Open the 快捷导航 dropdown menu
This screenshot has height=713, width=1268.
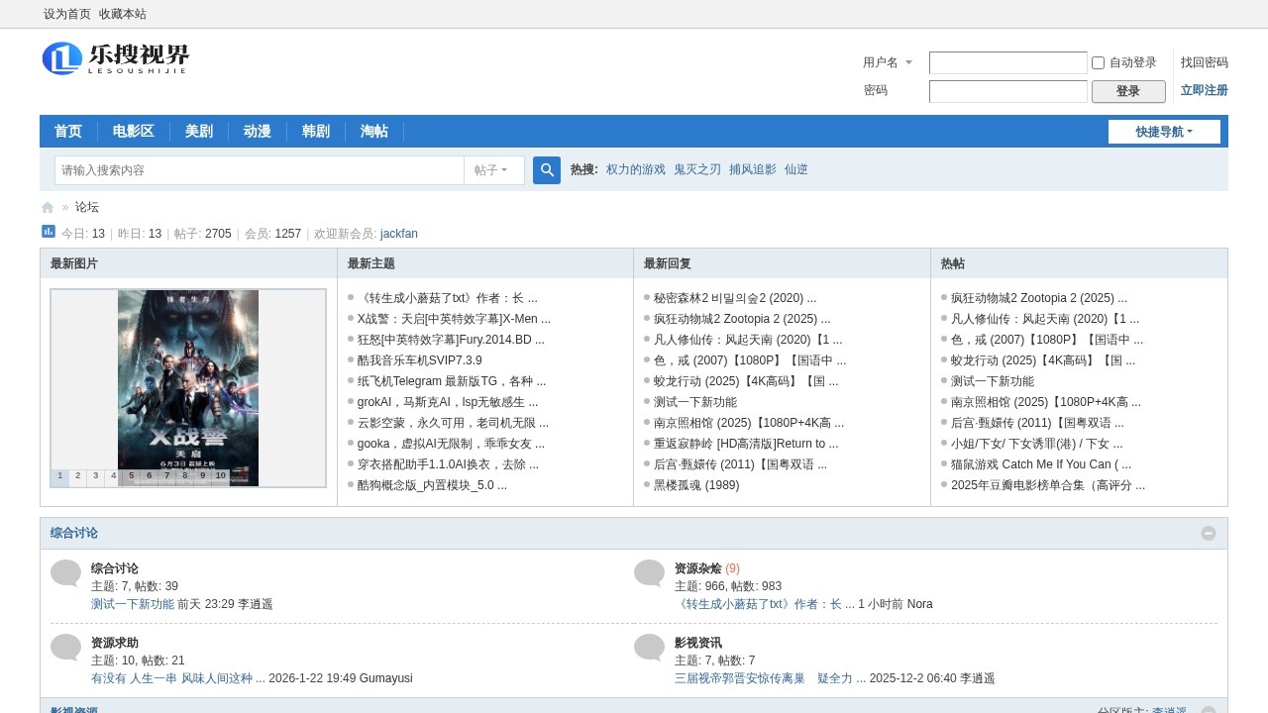click(x=1164, y=131)
